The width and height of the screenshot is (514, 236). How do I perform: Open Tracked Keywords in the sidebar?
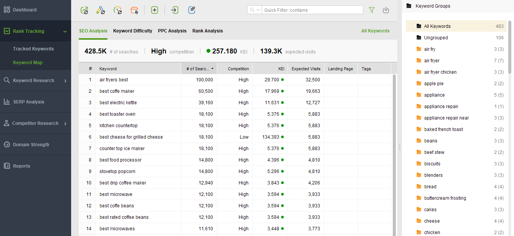click(x=33, y=49)
